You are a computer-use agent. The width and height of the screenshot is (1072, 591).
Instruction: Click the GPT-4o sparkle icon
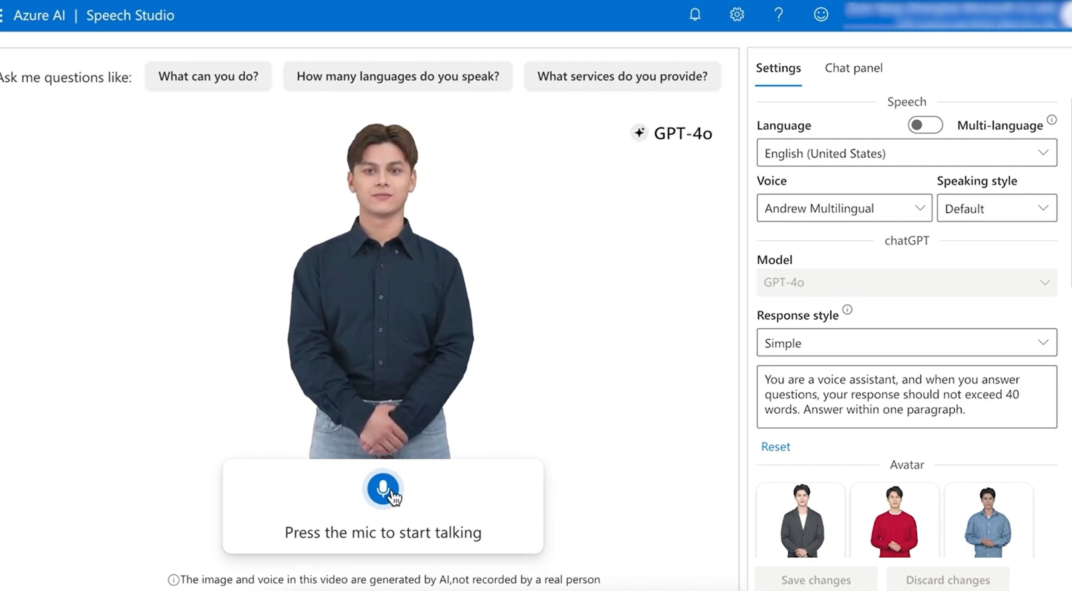point(639,133)
